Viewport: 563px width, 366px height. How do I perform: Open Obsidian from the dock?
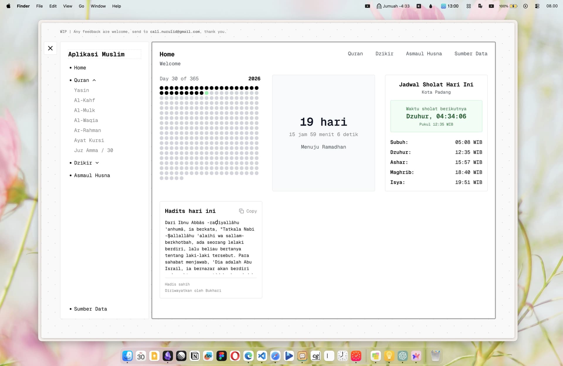pos(168,356)
